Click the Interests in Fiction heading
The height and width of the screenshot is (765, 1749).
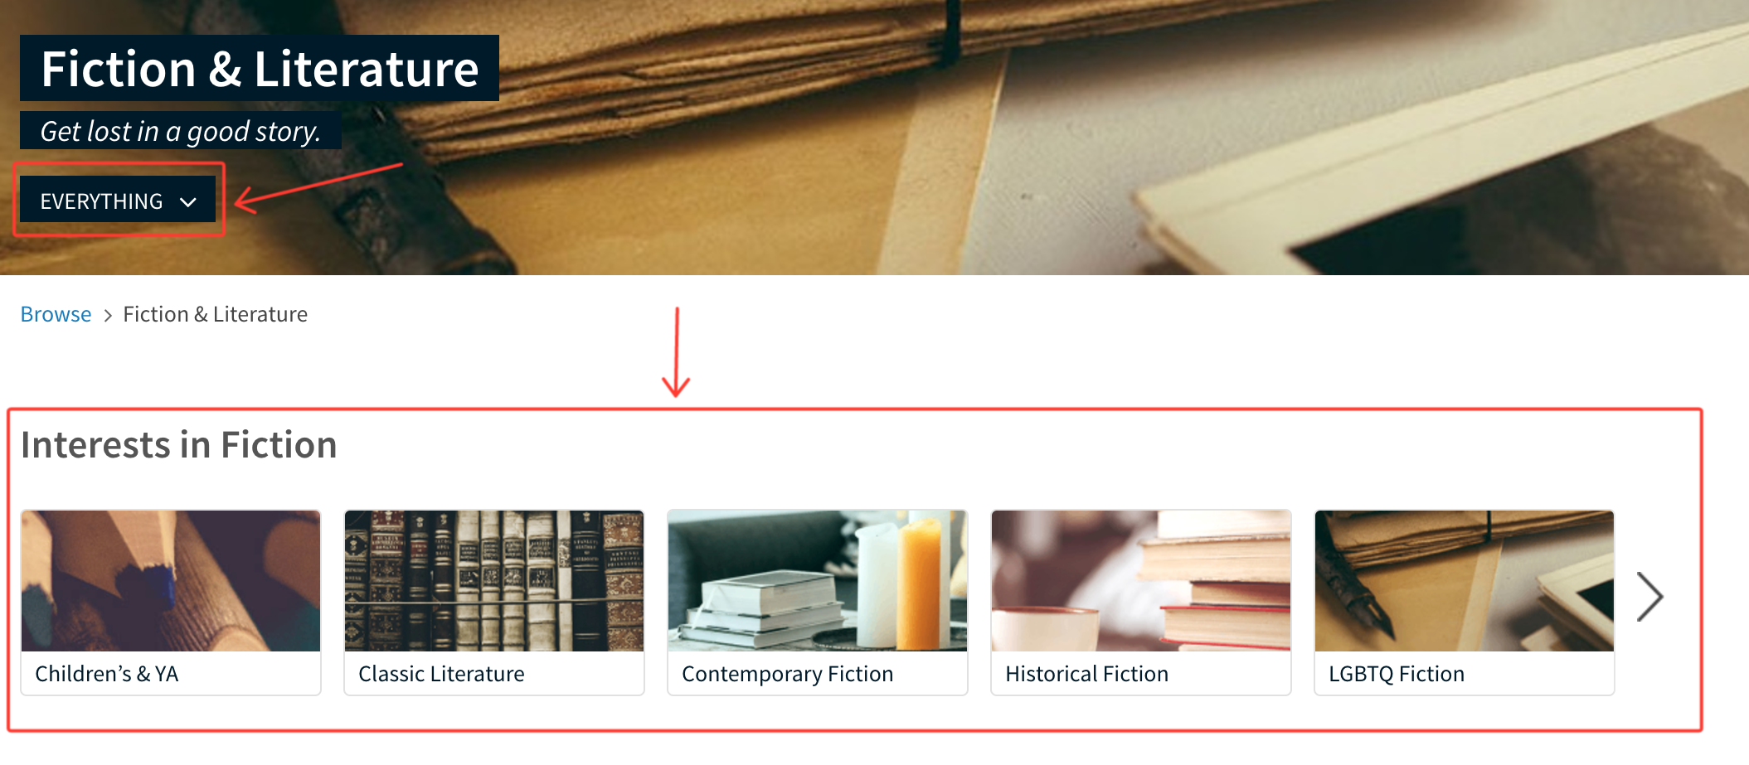click(x=179, y=445)
